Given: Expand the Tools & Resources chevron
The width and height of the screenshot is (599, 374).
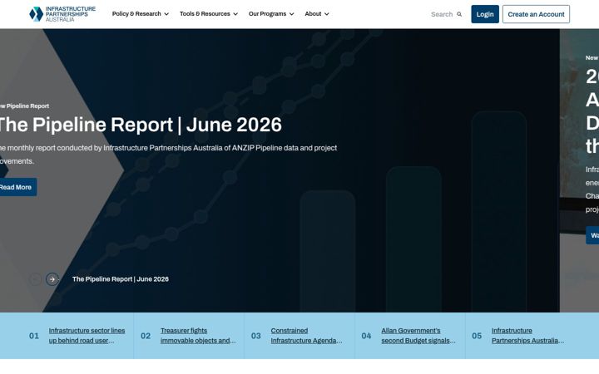Looking at the screenshot, I should [x=235, y=14].
